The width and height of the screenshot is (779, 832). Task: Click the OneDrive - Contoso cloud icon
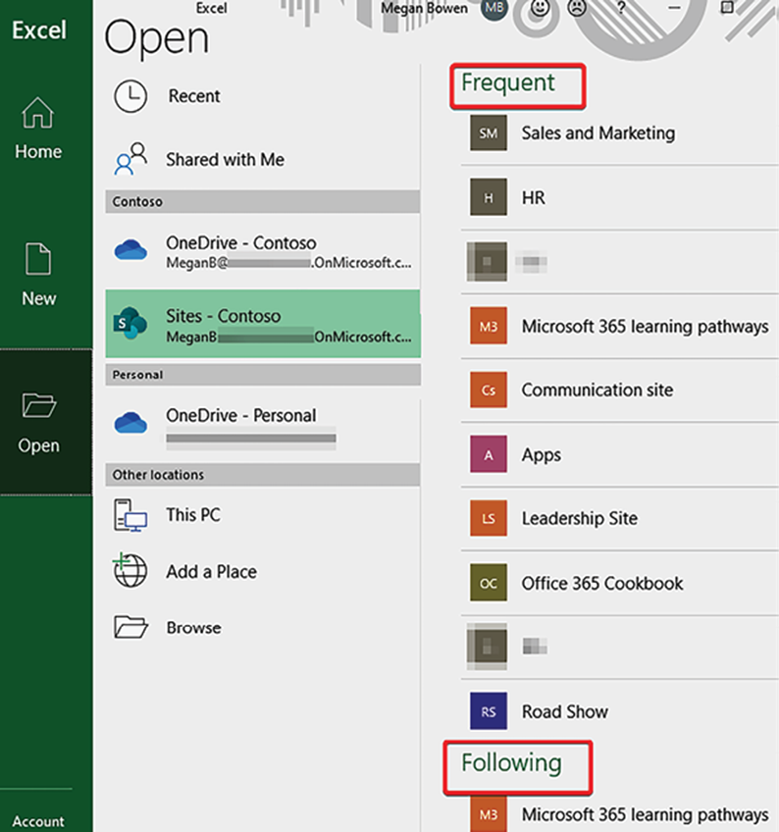pos(130,250)
